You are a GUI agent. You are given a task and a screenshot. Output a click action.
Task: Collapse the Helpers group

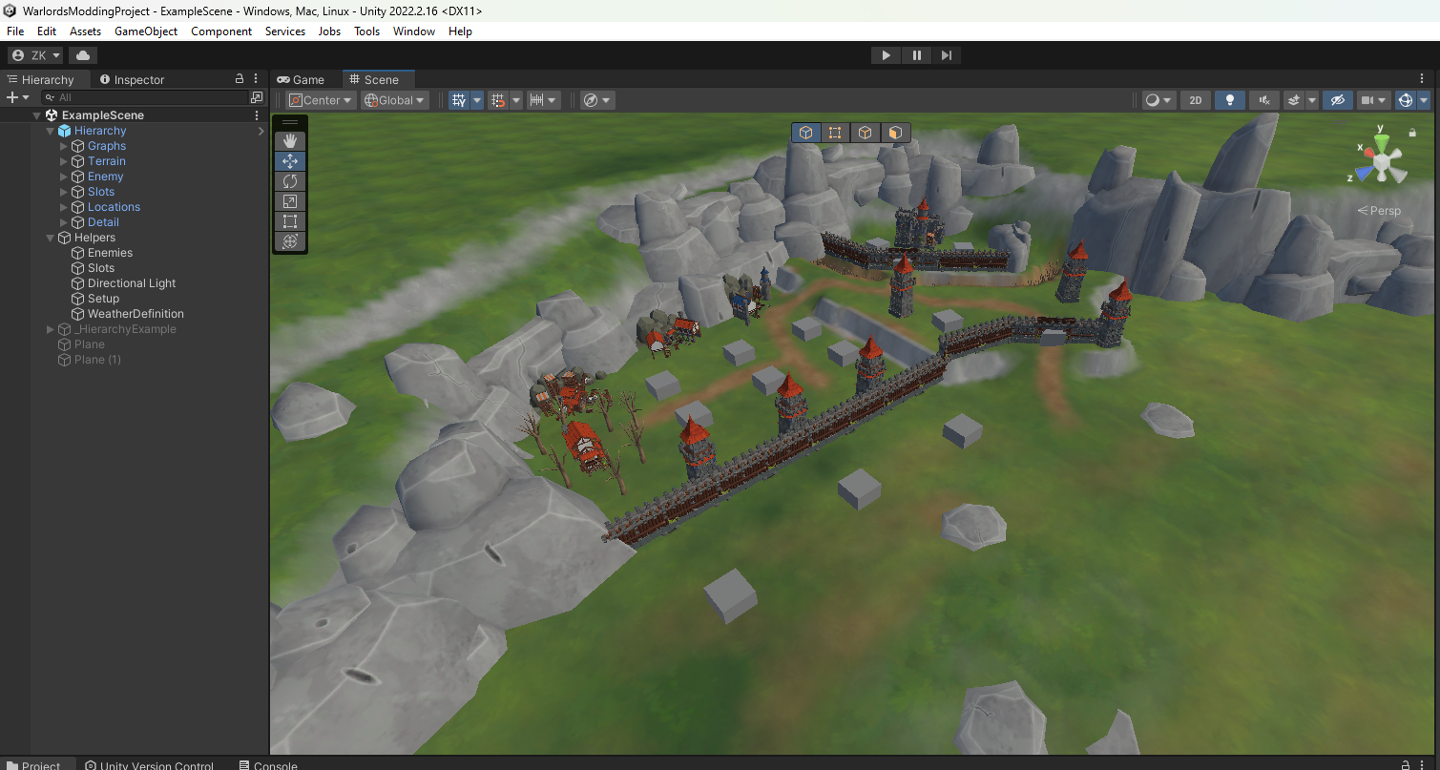(51, 238)
